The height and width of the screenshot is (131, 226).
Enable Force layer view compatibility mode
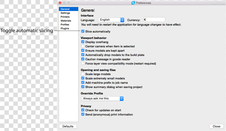pyautogui.click(x=83, y=63)
